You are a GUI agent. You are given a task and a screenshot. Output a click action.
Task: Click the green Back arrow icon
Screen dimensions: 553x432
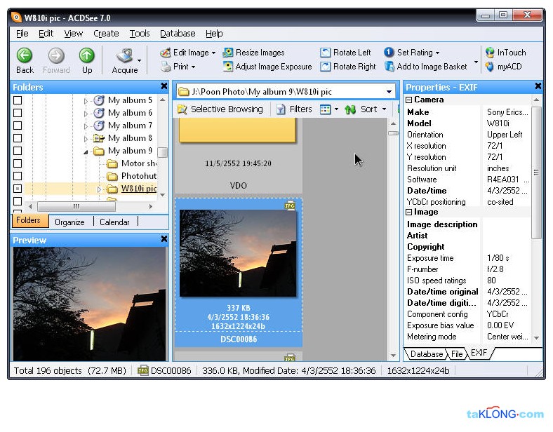click(x=25, y=55)
